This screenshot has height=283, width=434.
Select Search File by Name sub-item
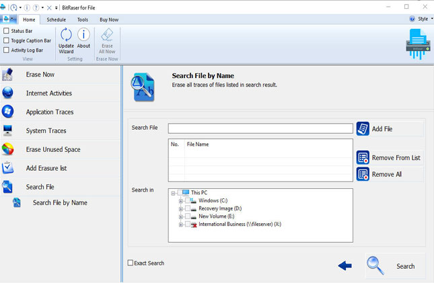(60, 203)
